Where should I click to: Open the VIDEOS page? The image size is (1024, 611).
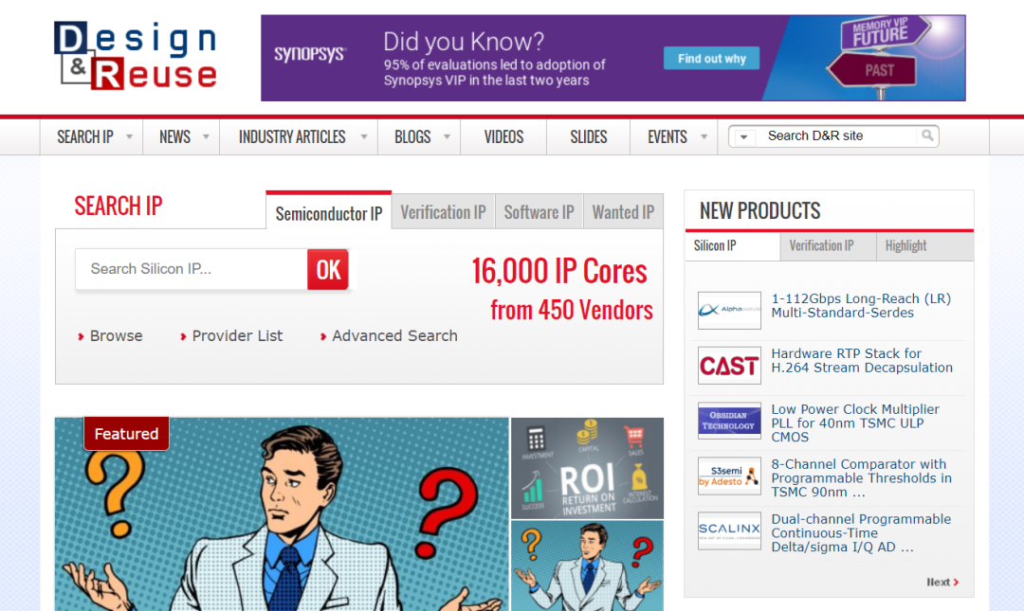pyautogui.click(x=503, y=137)
